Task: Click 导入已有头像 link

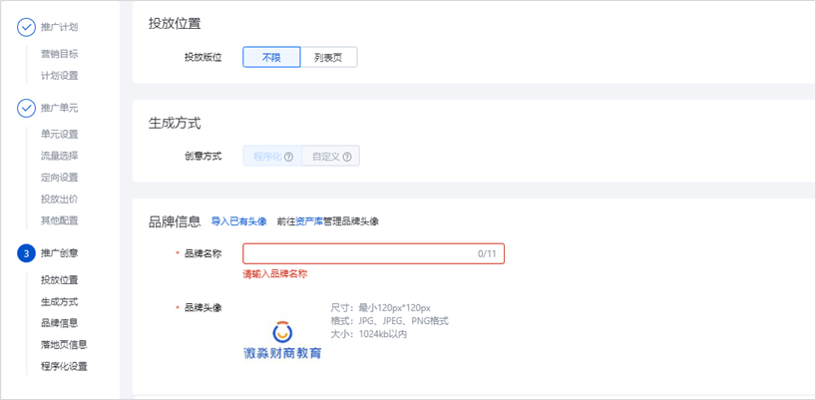Action: [238, 221]
